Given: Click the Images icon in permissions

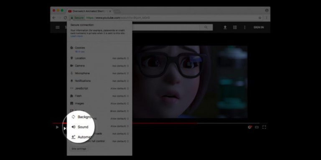Looking at the screenshot, I should [x=71, y=103].
